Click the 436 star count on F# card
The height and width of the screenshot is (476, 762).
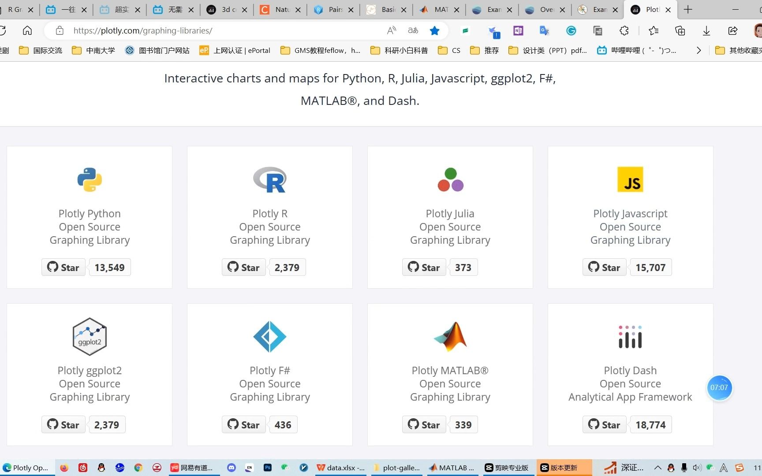coord(283,424)
